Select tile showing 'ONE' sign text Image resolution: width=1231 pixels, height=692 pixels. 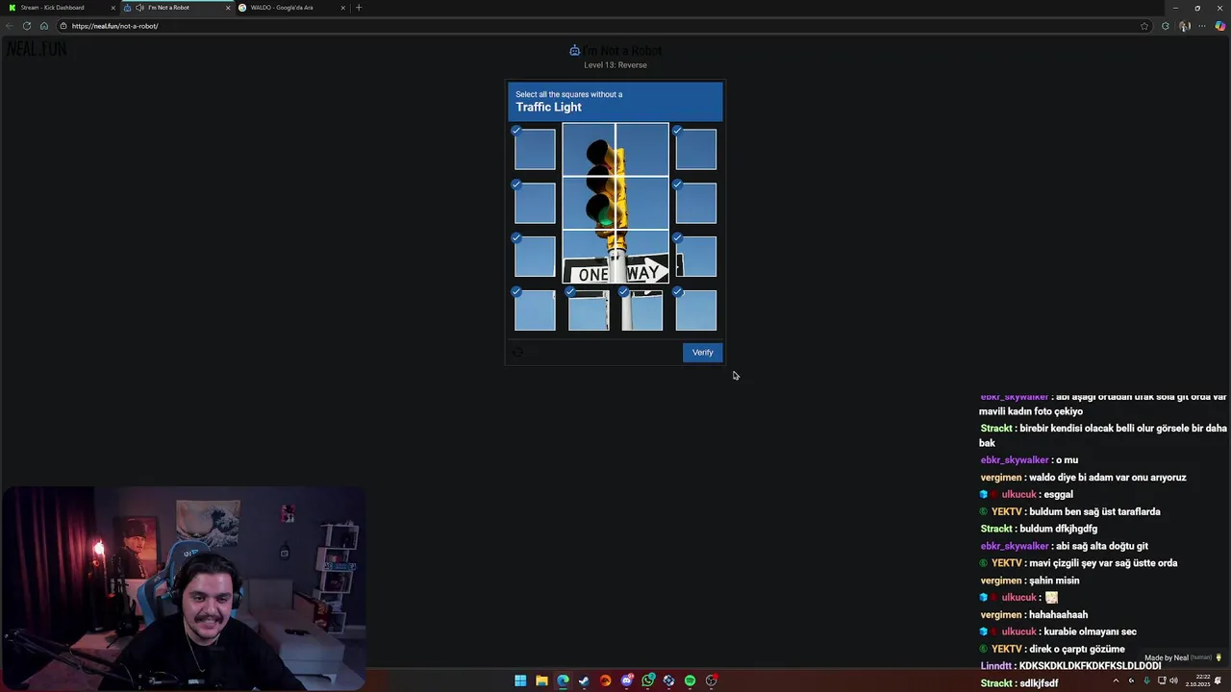[x=589, y=258]
